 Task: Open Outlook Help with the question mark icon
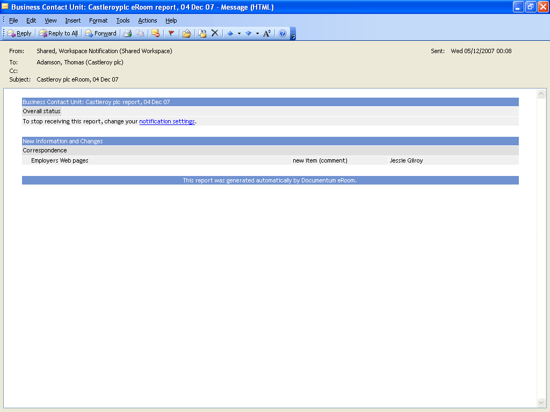(281, 33)
